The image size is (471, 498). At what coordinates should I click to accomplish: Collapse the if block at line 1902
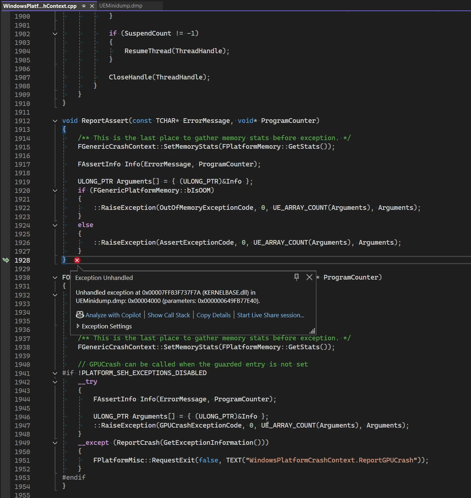(55, 34)
